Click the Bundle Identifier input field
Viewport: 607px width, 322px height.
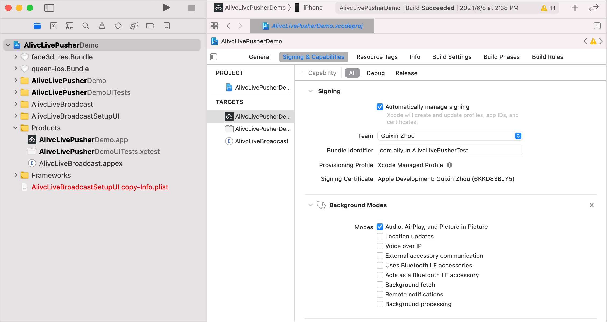pos(449,150)
